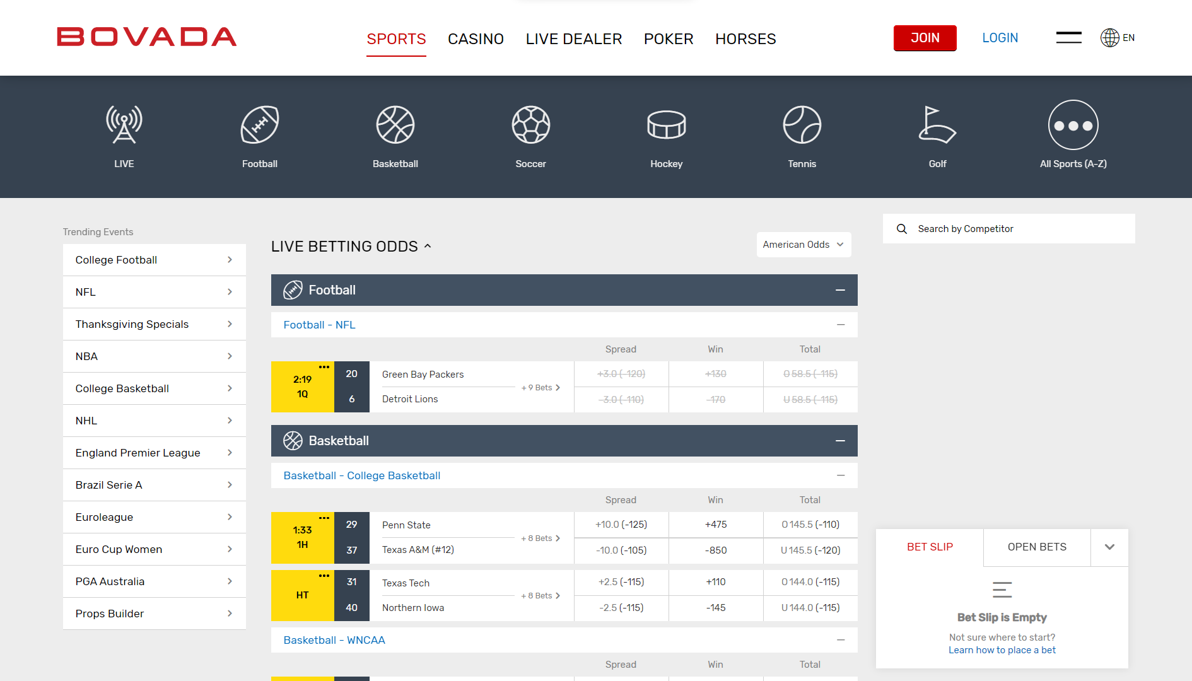Switch to the OPEN BETS tab
Image resolution: width=1192 pixels, height=681 pixels.
click(x=1036, y=547)
